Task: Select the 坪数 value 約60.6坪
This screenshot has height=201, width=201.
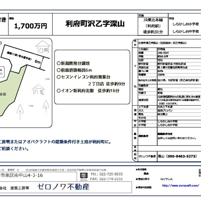Action: click(x=163, y=56)
